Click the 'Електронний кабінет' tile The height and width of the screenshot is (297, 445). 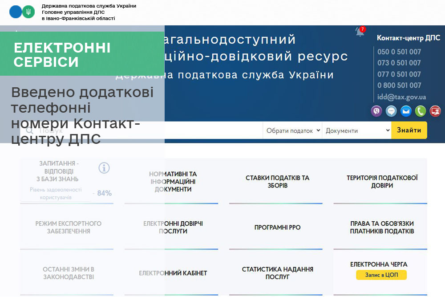click(173, 273)
